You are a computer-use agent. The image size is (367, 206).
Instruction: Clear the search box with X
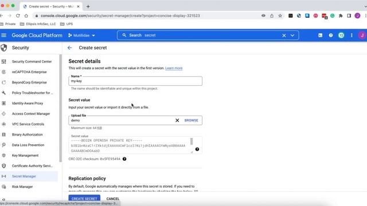tap(284, 35)
